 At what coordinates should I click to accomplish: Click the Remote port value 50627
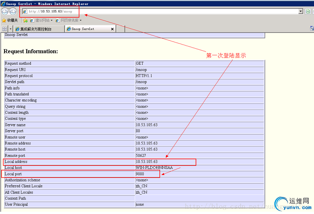click(x=141, y=155)
